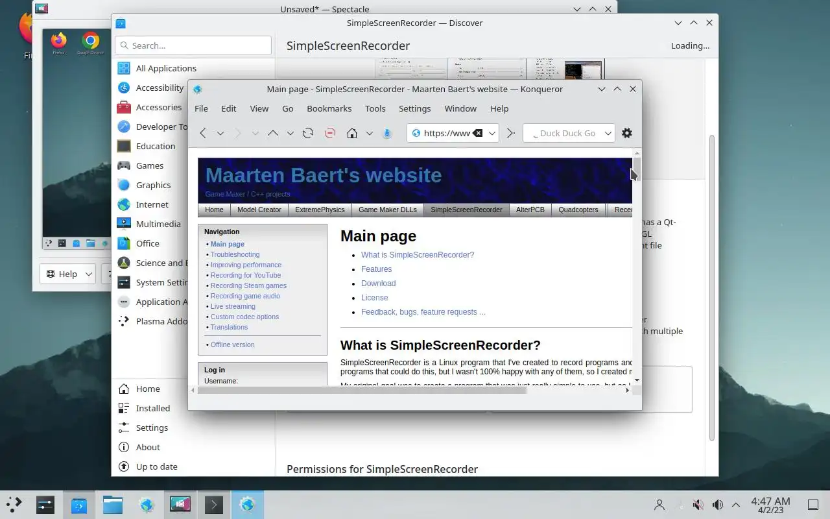Screen dimensions: 830x519
Task: Open the Recording for YouTube link
Action: point(246,275)
